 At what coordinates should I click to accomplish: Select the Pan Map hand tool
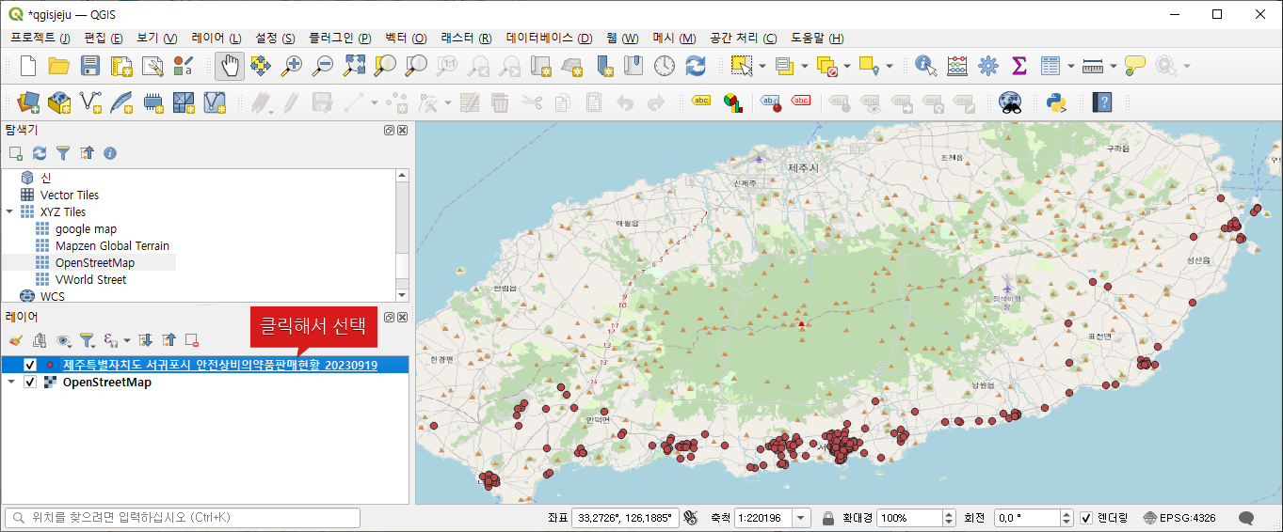(x=230, y=66)
